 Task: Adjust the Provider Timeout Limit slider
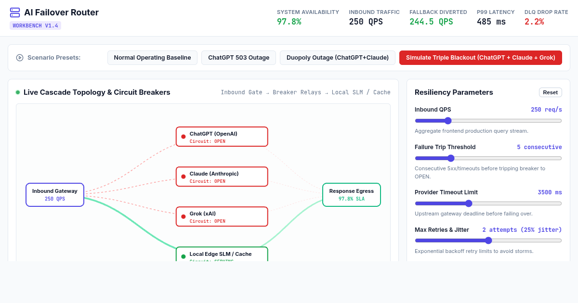point(488,203)
